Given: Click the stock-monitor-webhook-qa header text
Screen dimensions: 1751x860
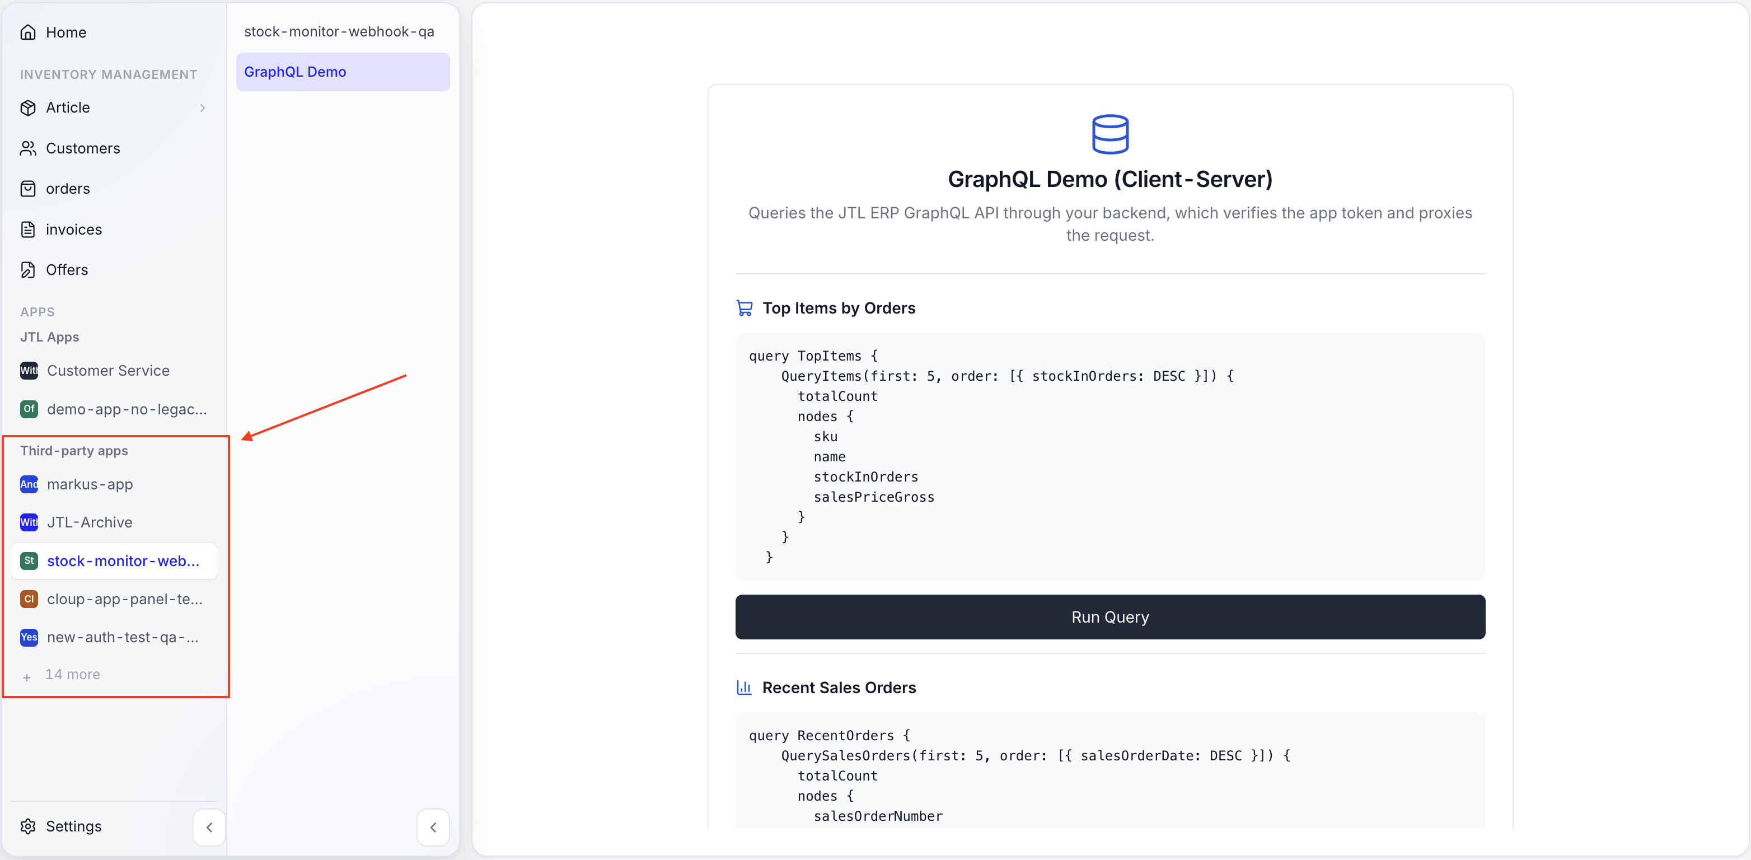Looking at the screenshot, I should coord(339,31).
